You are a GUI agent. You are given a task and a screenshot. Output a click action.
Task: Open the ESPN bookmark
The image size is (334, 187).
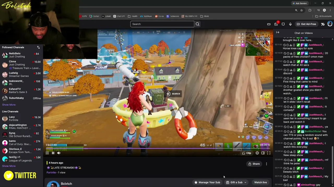tap(83, 16)
